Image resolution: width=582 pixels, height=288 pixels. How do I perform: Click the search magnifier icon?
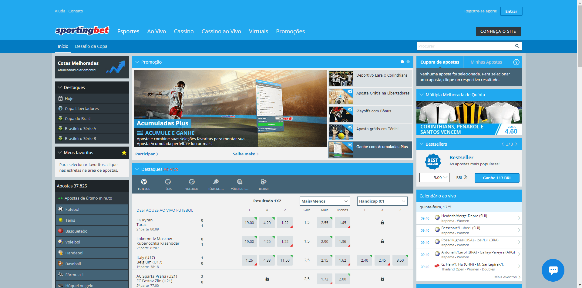coord(517,46)
